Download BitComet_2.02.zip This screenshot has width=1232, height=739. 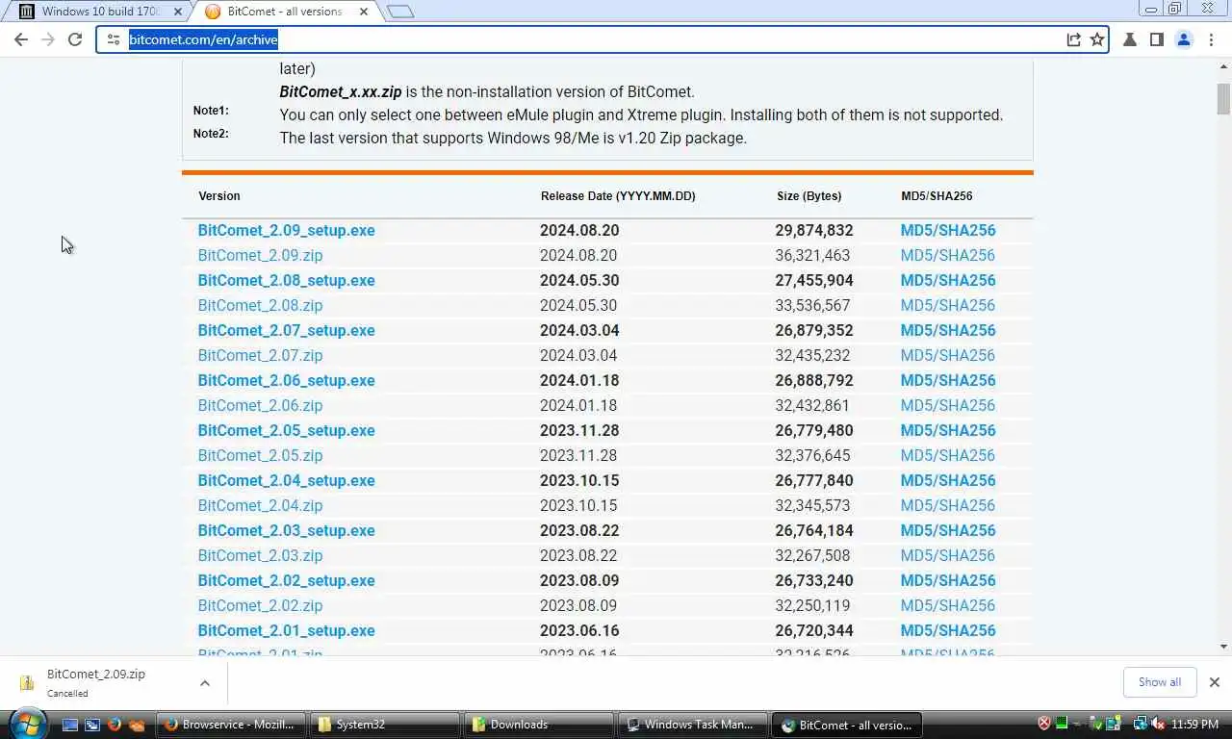tap(260, 605)
